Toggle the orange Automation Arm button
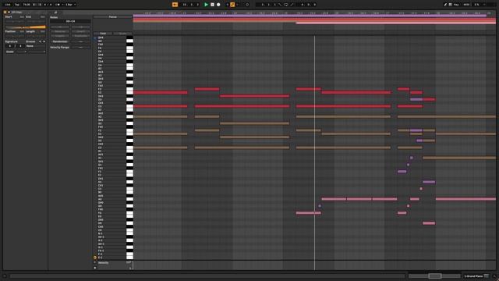Image resolution: width=499 pixels, height=281 pixels. [x=232, y=5]
